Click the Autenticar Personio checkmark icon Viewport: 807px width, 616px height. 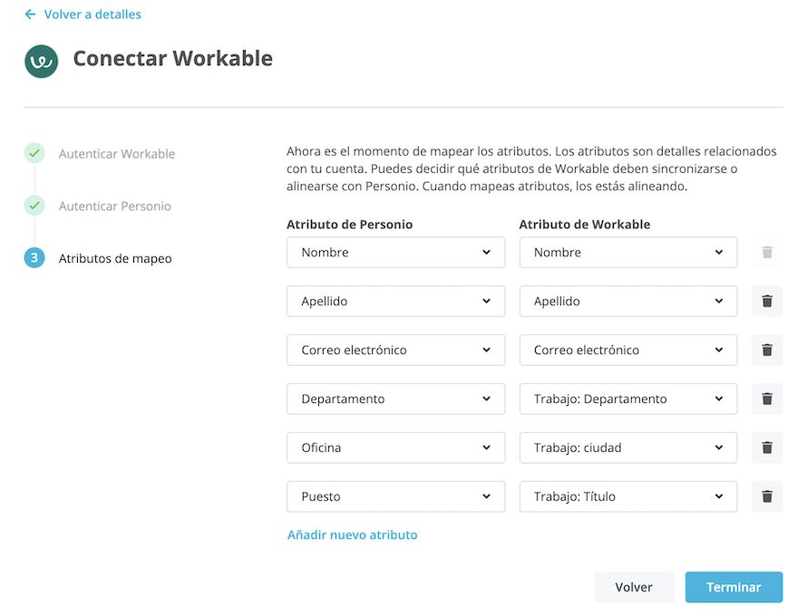click(x=34, y=206)
